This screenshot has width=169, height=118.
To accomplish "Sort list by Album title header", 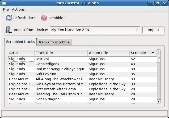I will (x=108, y=53).
